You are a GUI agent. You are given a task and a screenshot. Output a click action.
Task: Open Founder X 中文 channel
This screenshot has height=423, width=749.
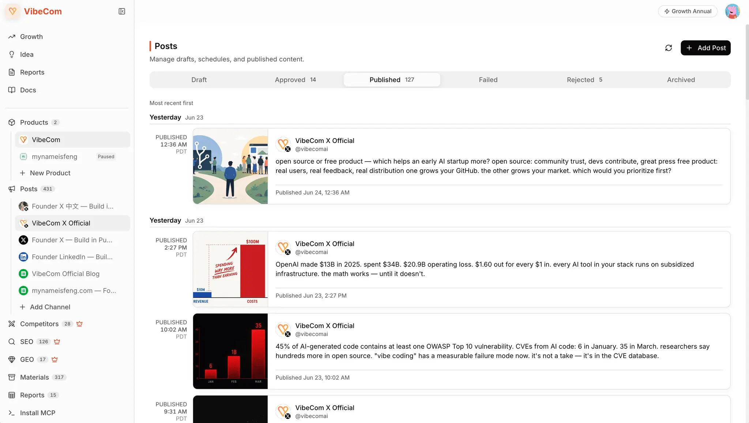(72, 207)
